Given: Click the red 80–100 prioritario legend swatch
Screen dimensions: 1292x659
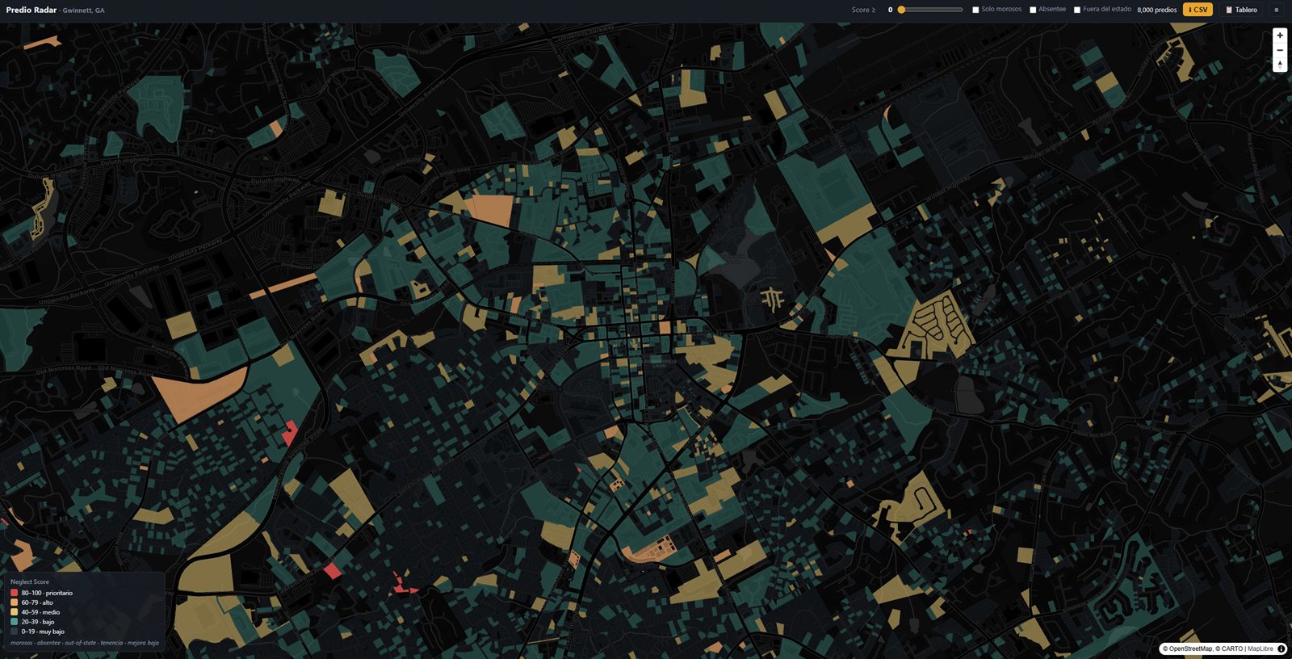Looking at the screenshot, I should pyautogui.click(x=15, y=593).
